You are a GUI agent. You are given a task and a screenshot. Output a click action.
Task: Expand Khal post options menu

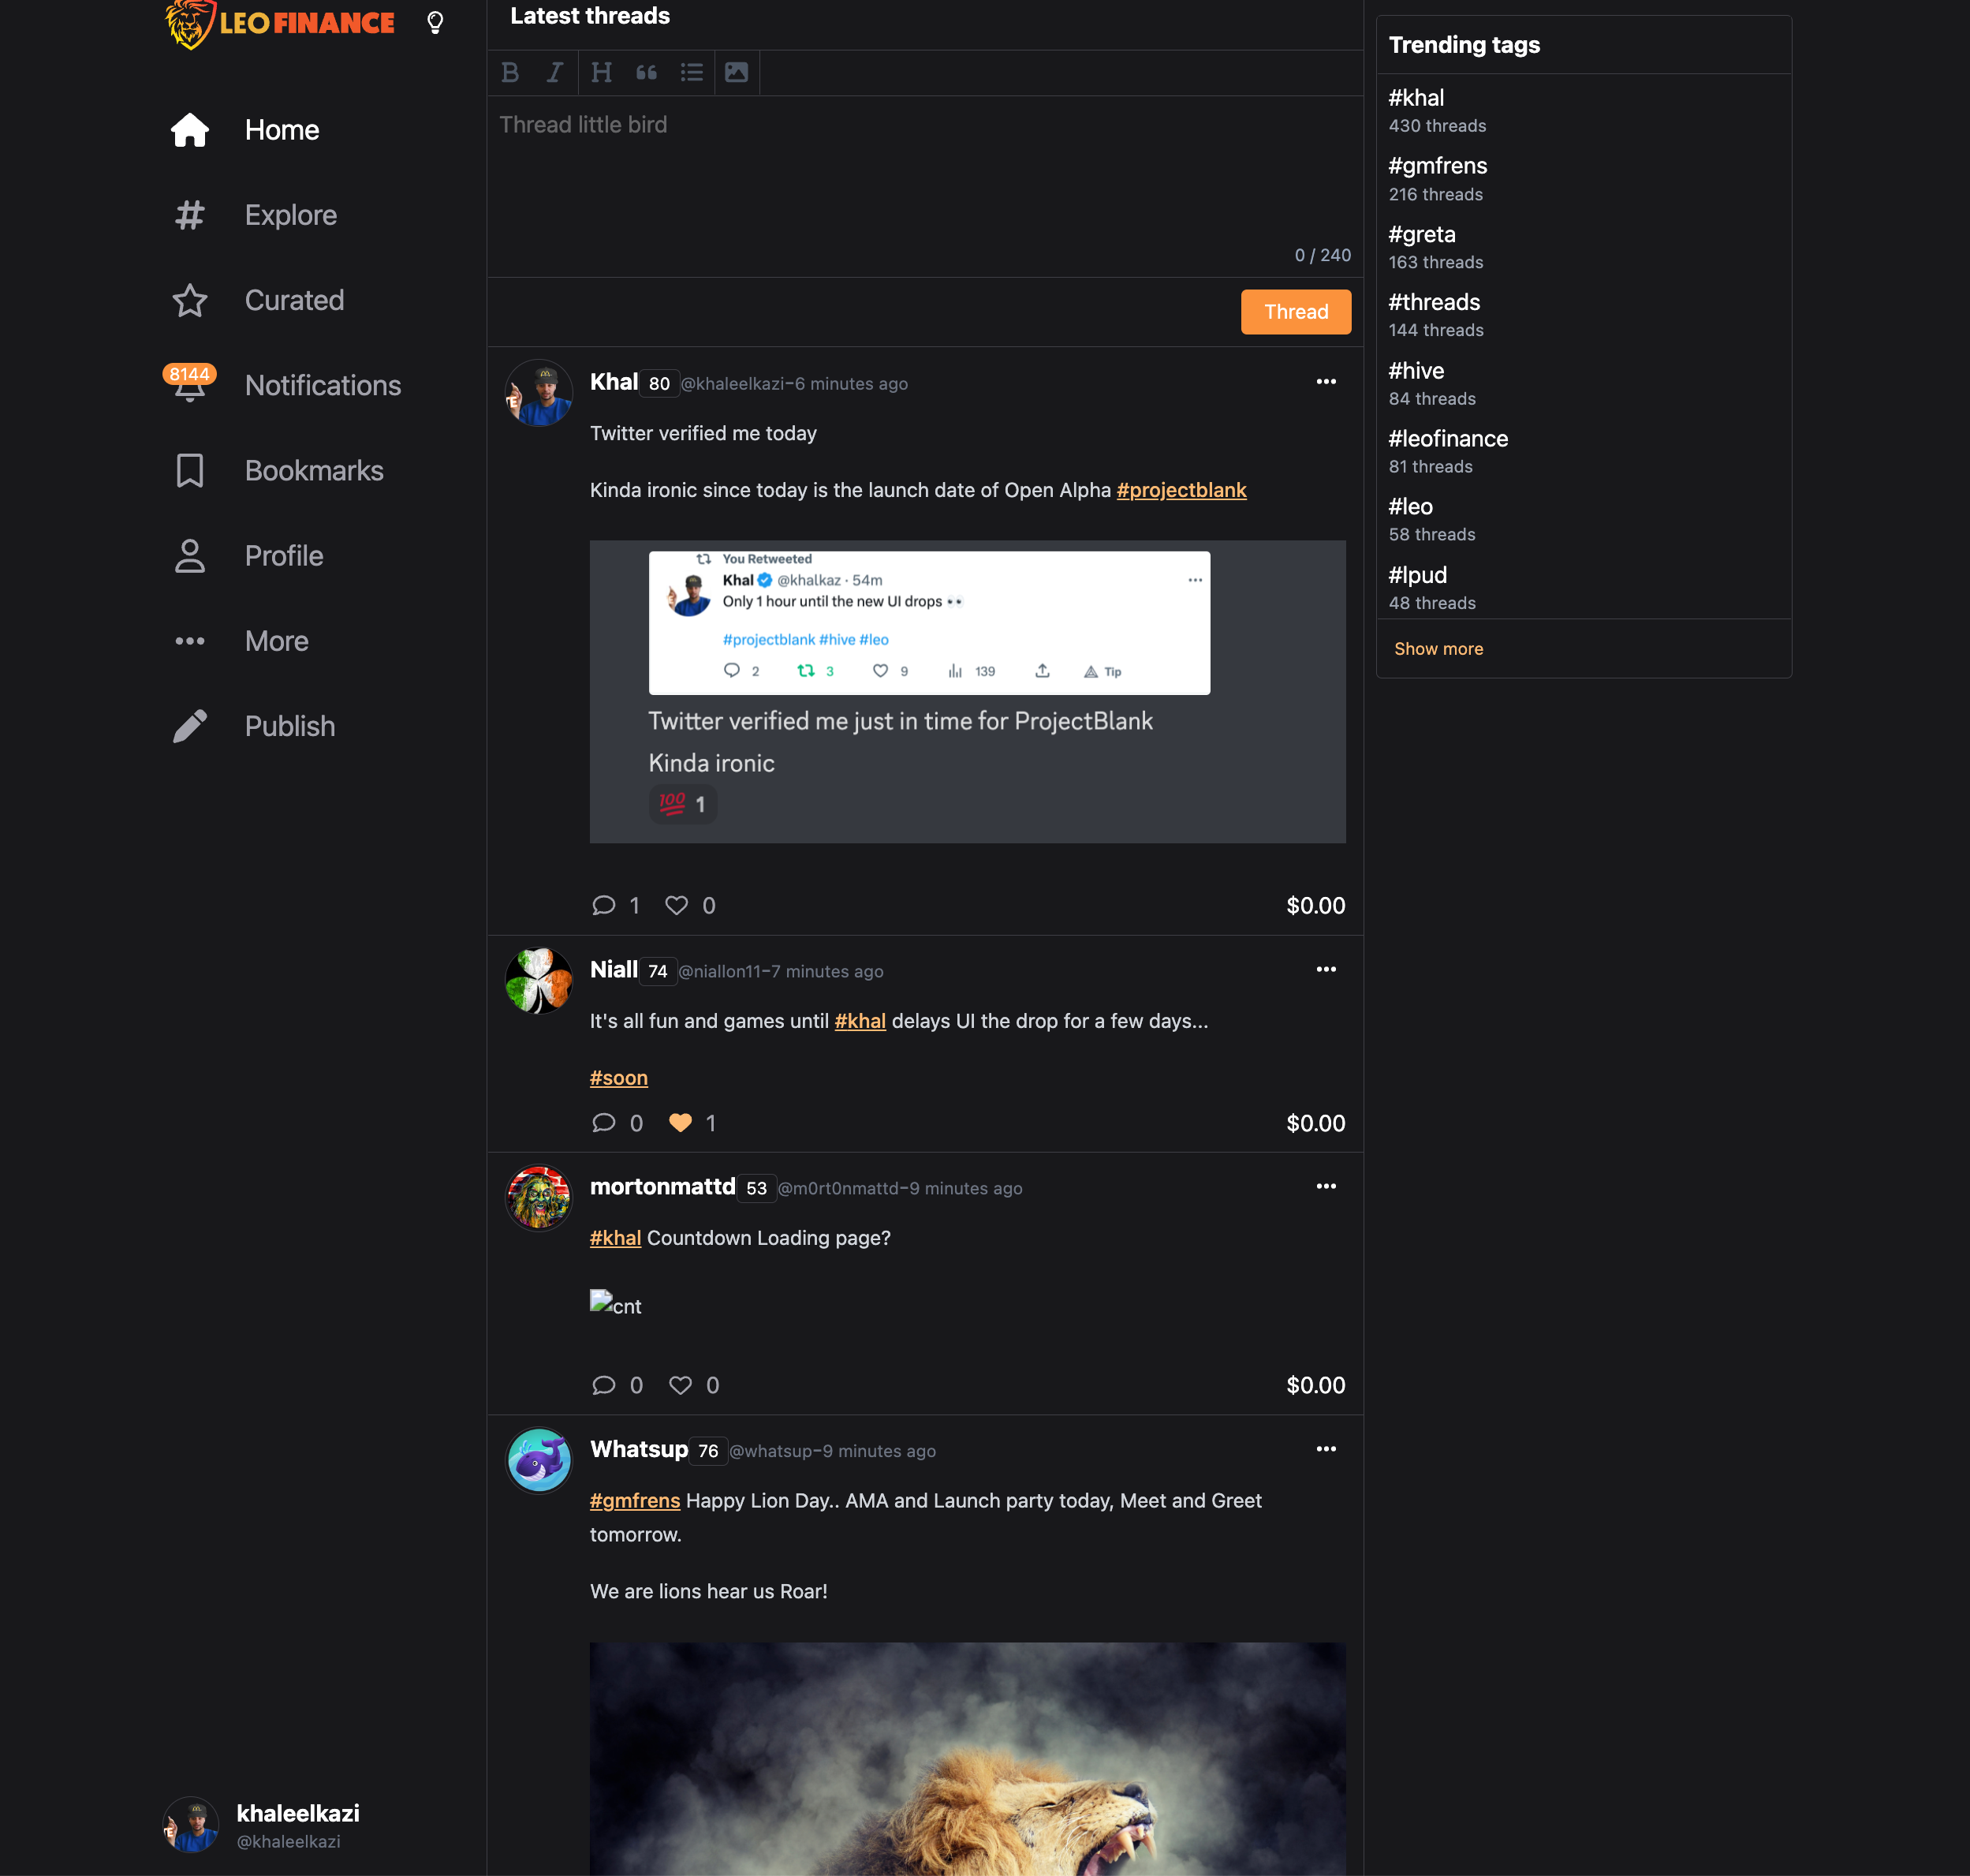(x=1326, y=382)
